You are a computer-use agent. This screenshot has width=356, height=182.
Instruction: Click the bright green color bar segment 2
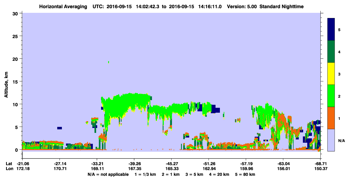pyautogui.click(x=331, y=96)
